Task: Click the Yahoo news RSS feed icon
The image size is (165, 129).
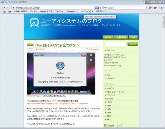Action: pyautogui.click(x=105, y=125)
